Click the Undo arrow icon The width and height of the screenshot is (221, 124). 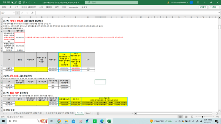pyautogui.click(x=24, y=2)
